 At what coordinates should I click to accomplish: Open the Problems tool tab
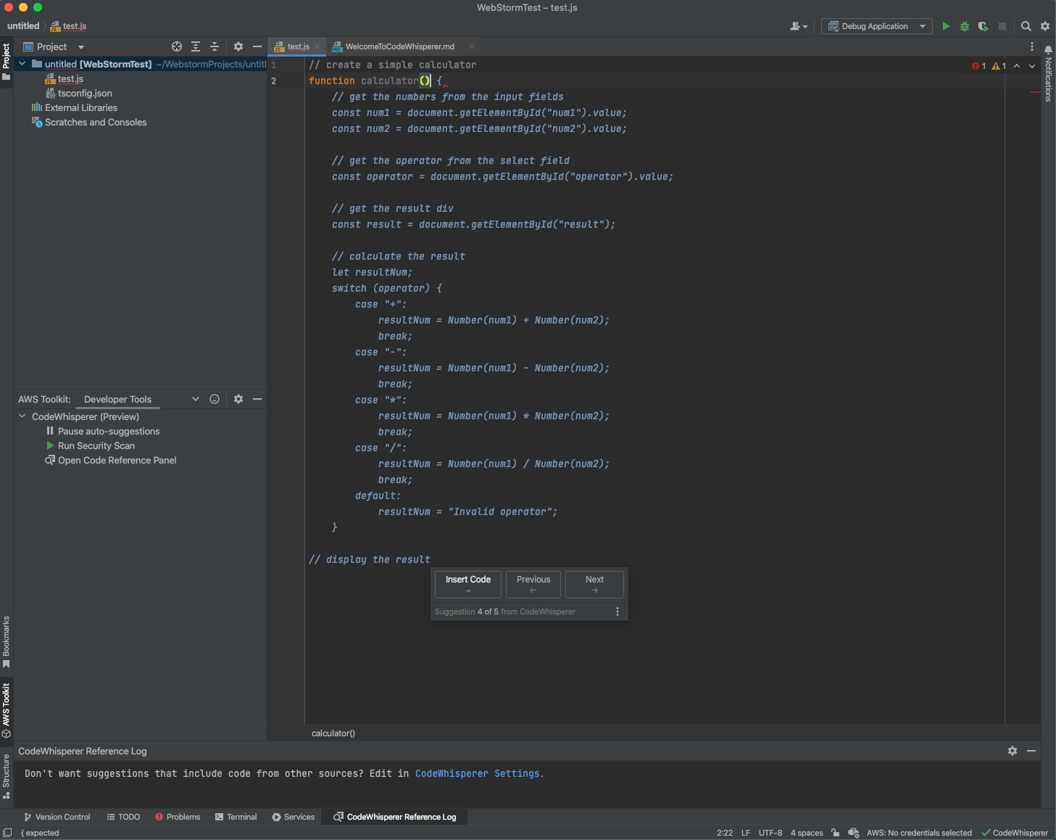178,817
